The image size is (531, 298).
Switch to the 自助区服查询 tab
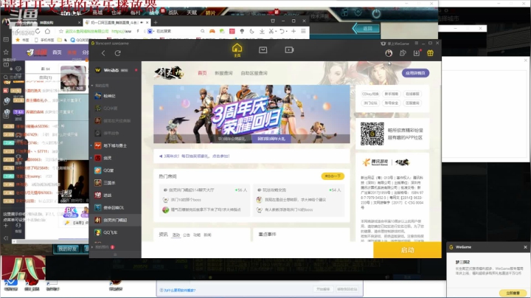pos(254,73)
